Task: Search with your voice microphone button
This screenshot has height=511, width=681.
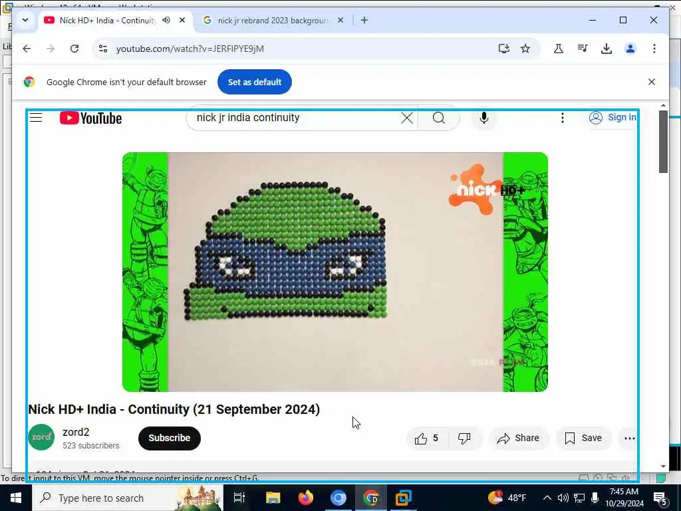Action: [484, 118]
